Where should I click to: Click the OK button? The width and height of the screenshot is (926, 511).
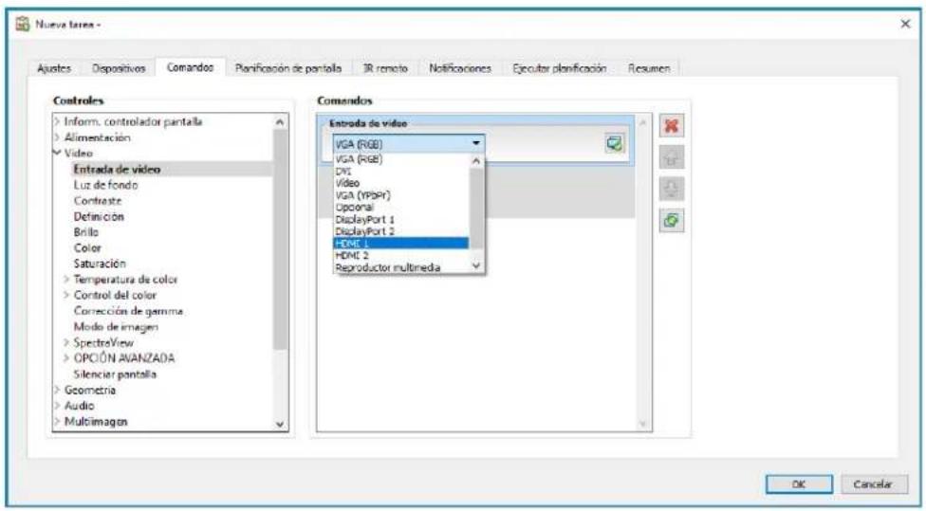coord(799,484)
